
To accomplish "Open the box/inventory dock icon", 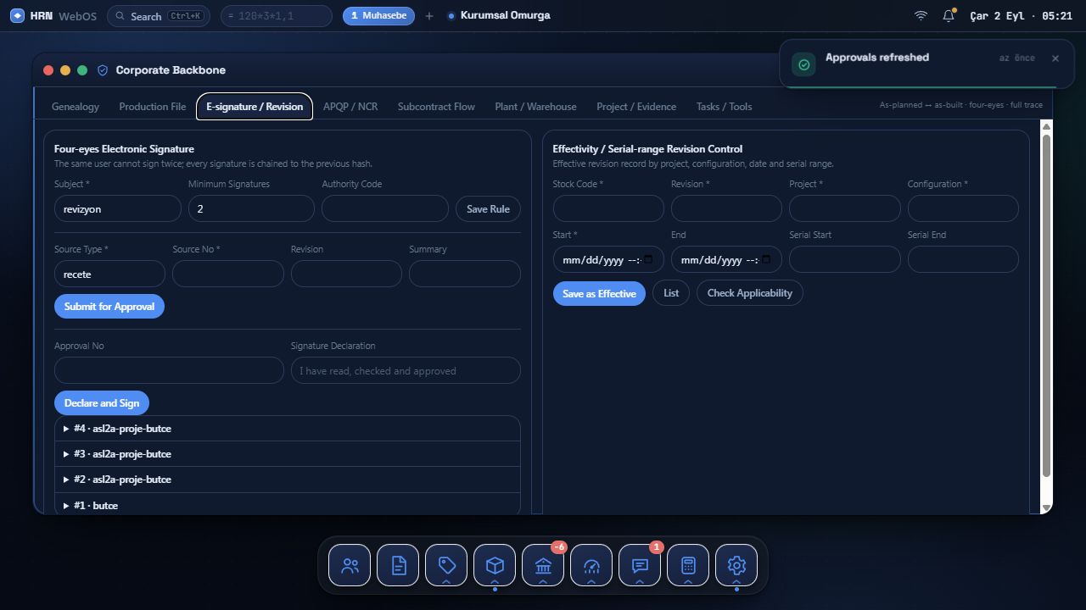I will [495, 565].
